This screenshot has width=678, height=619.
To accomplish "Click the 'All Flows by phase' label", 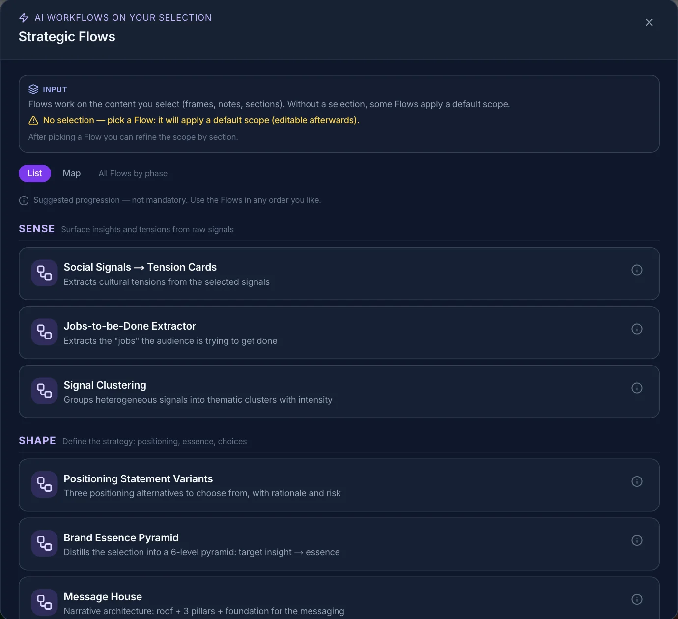I will 133,173.
